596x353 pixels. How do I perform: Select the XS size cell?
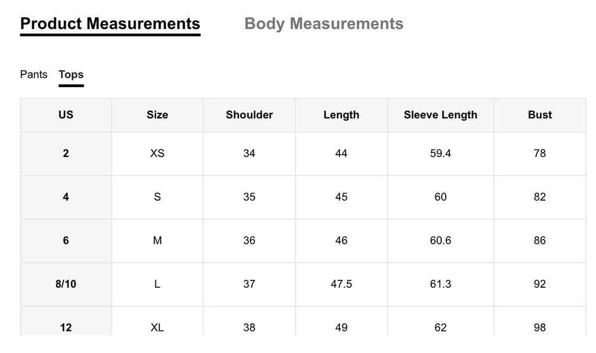[x=157, y=154]
